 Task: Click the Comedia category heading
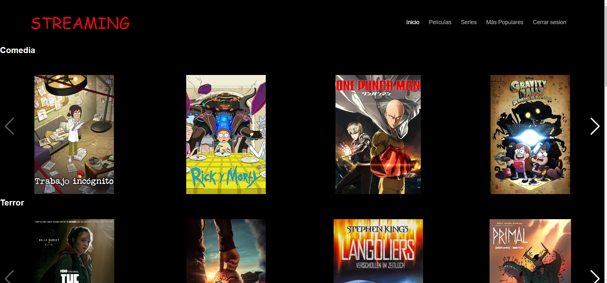pyautogui.click(x=18, y=50)
